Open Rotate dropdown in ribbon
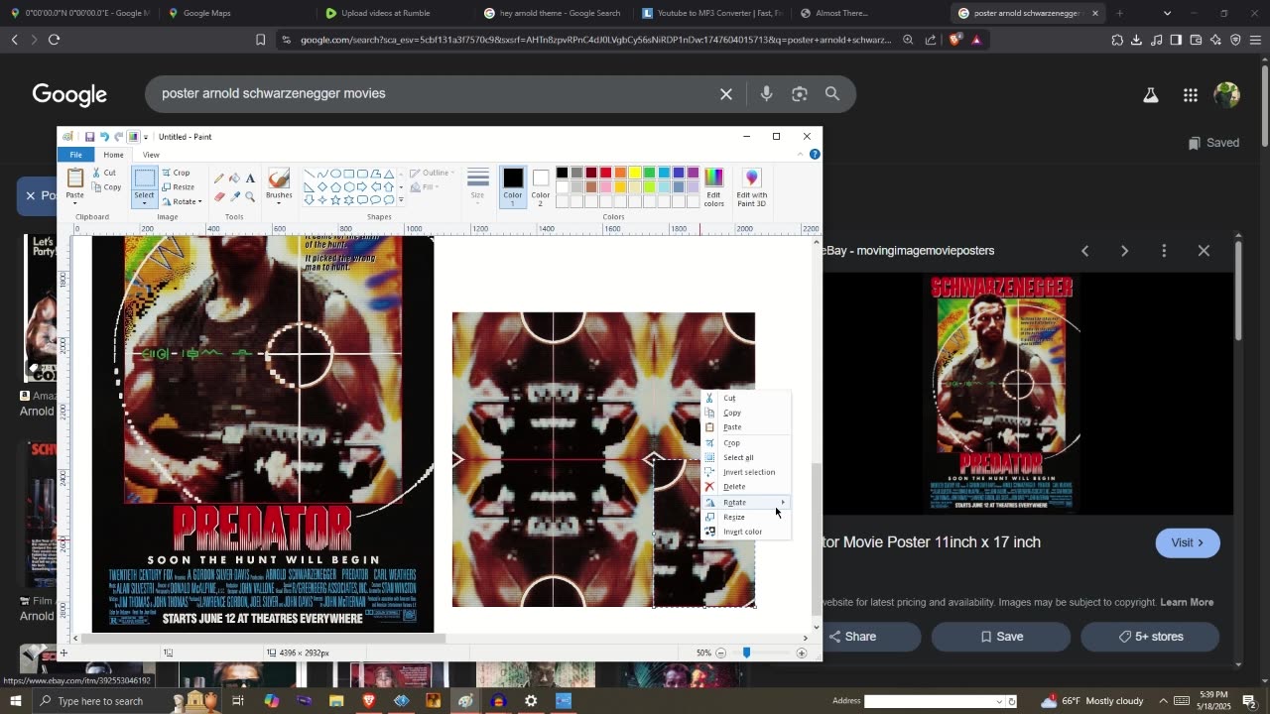 coord(183,201)
